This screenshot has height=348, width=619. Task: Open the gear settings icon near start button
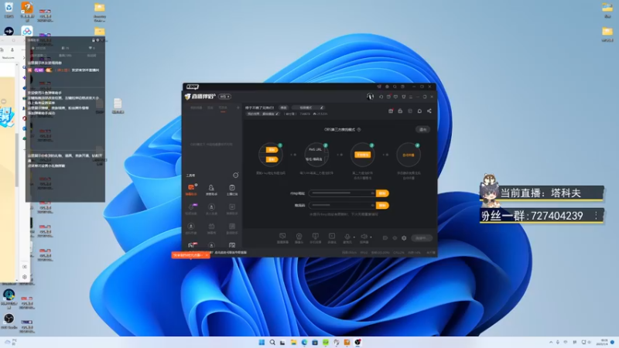(x=404, y=238)
